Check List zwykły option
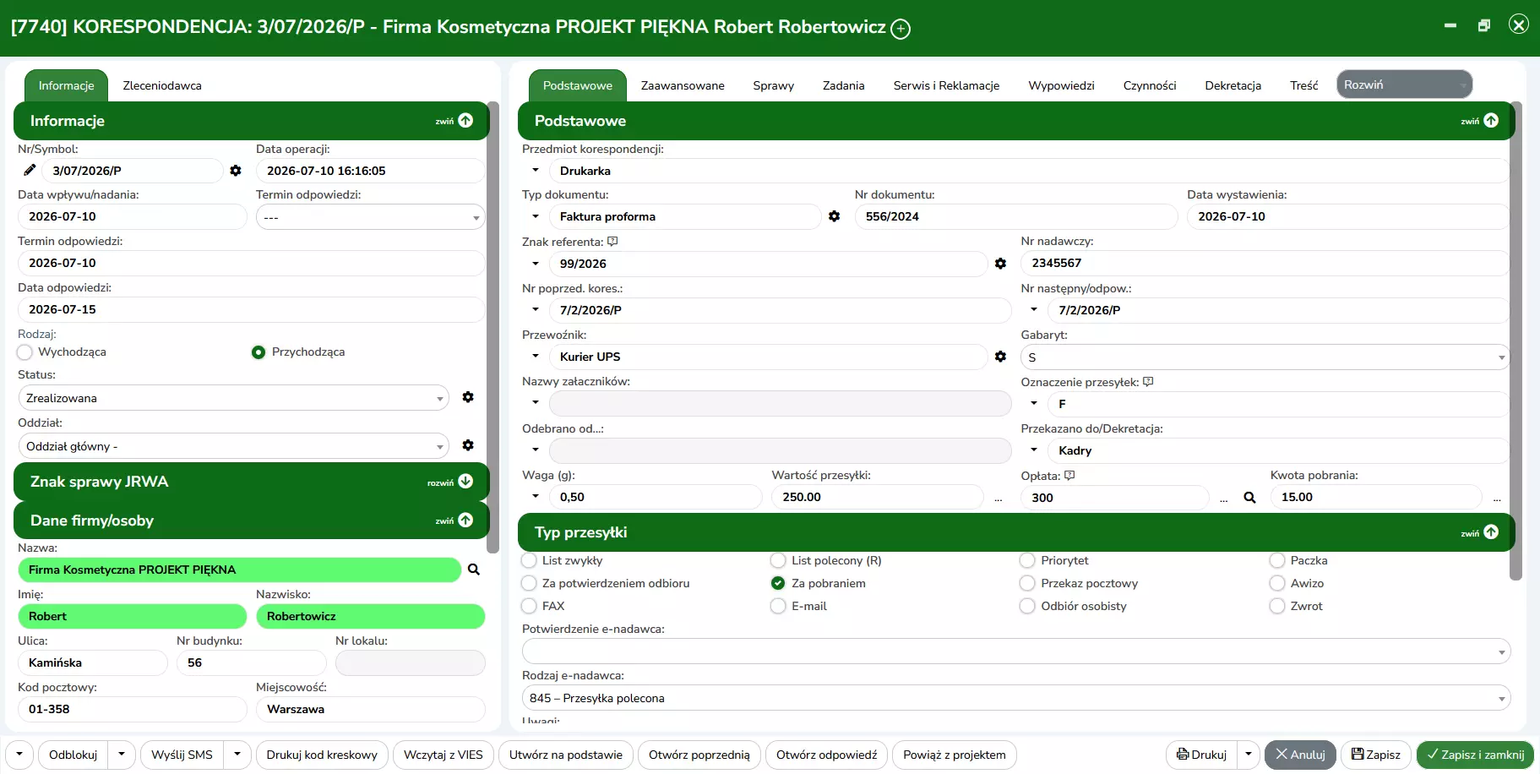The height and width of the screenshot is (774, 1540). (x=529, y=560)
